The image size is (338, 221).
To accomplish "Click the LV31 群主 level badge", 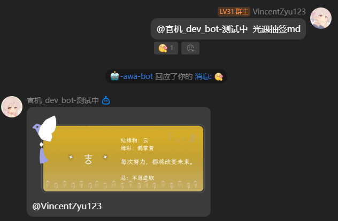I will point(234,12).
